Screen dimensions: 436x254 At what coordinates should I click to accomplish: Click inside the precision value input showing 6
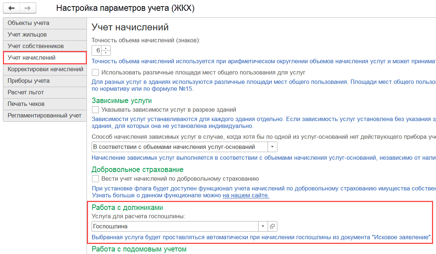click(98, 50)
